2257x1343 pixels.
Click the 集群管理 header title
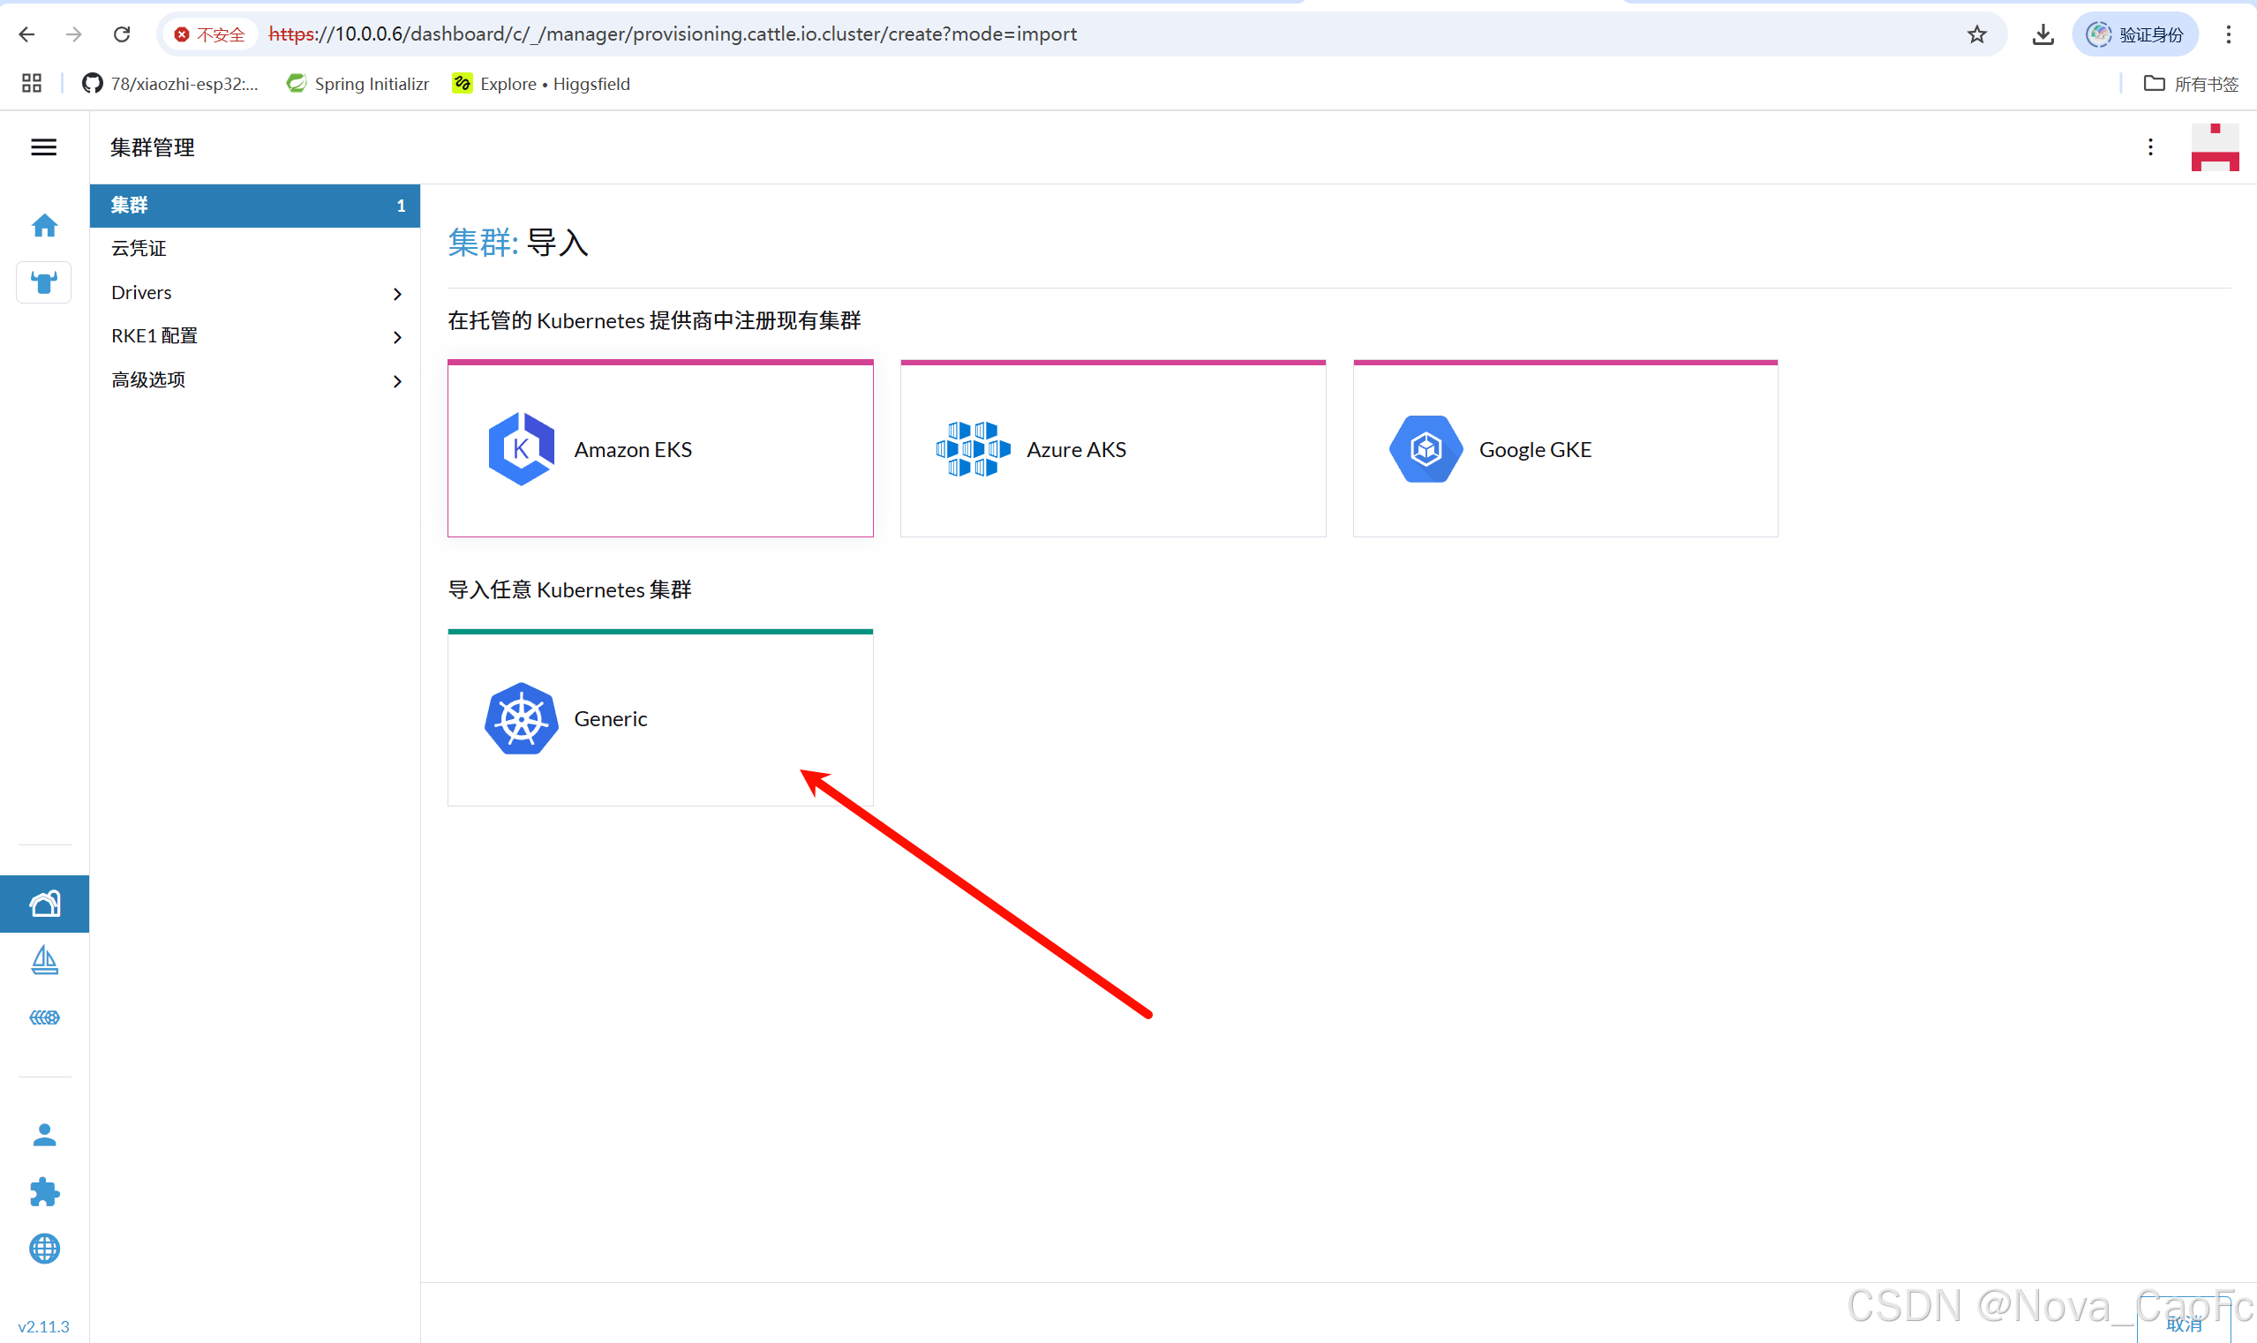coord(153,147)
